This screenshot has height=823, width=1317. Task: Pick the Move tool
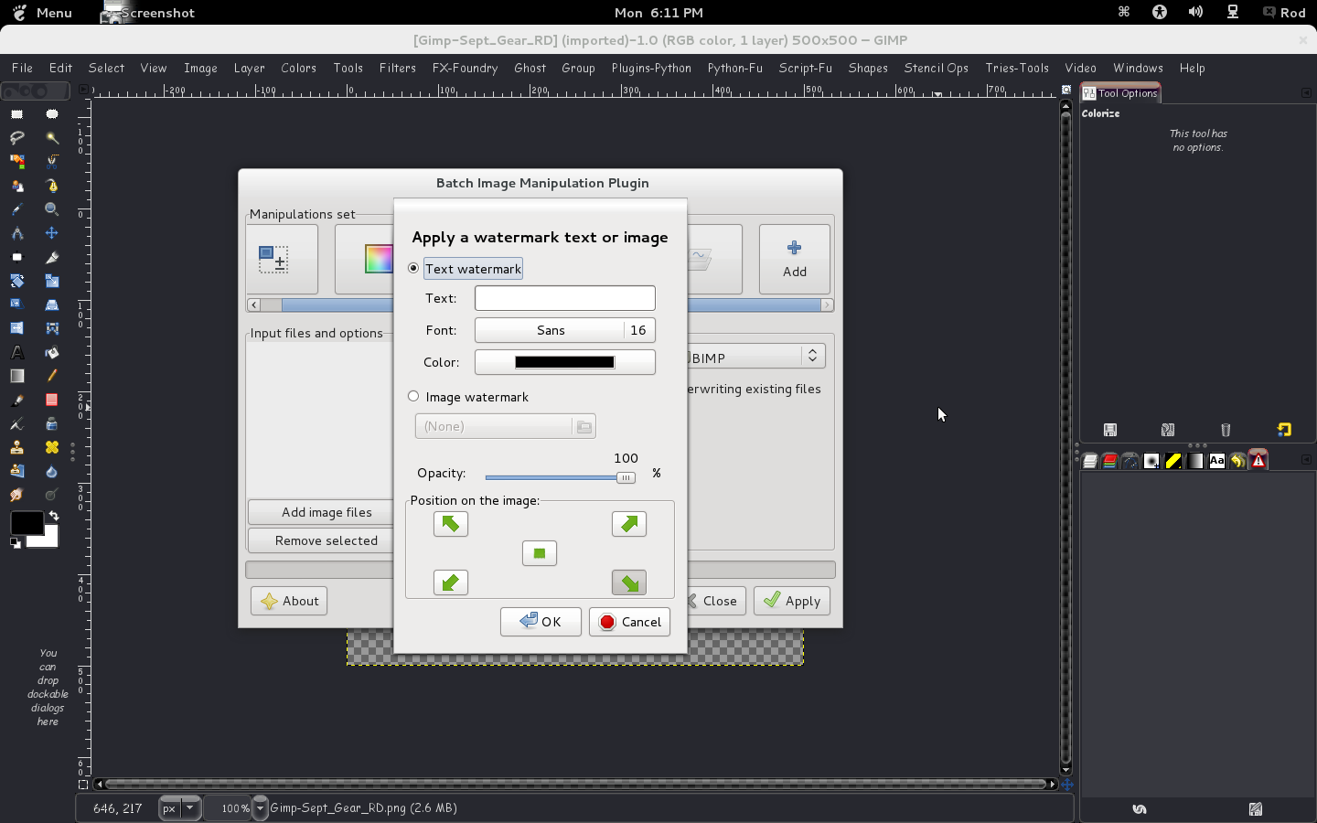tap(52, 231)
